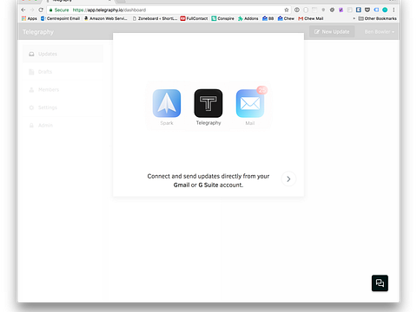Open the Conspire bookmark

[222, 18]
